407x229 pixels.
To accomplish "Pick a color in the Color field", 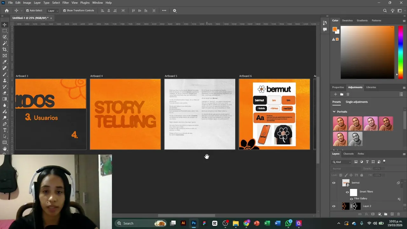I will (367, 52).
